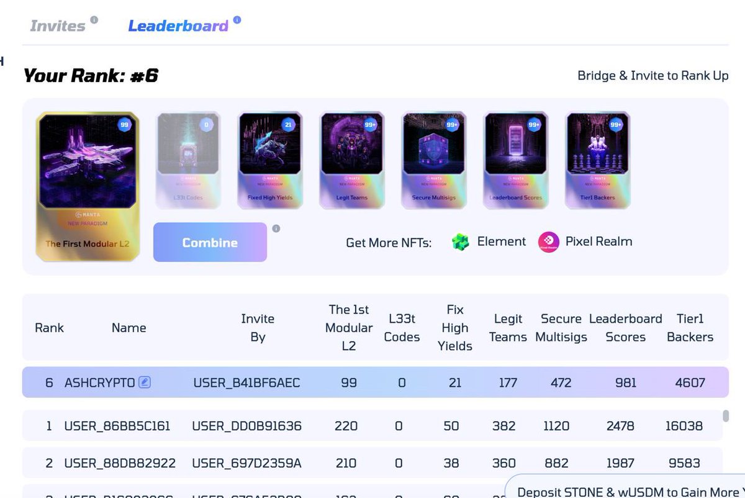Click USER_88DB82922 in rank 2 row

pos(120,463)
